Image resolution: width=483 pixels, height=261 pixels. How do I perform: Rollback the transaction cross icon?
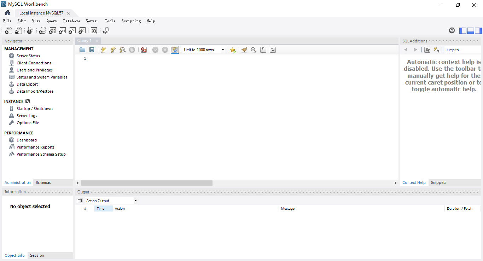[x=165, y=50]
